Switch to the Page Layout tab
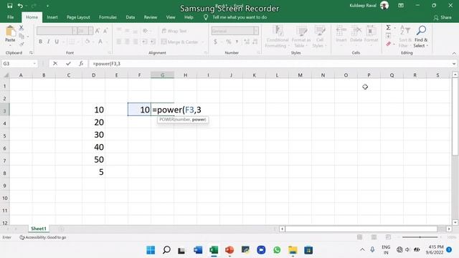The height and width of the screenshot is (258, 459). [x=78, y=17]
